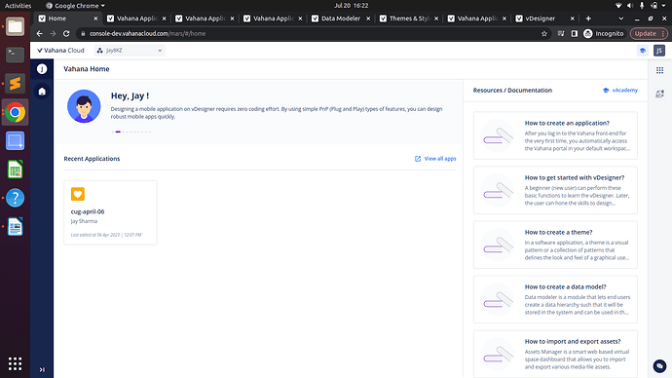Open How to create a data model
Image resolution: width=672 pixels, height=378 pixels.
click(x=555, y=299)
